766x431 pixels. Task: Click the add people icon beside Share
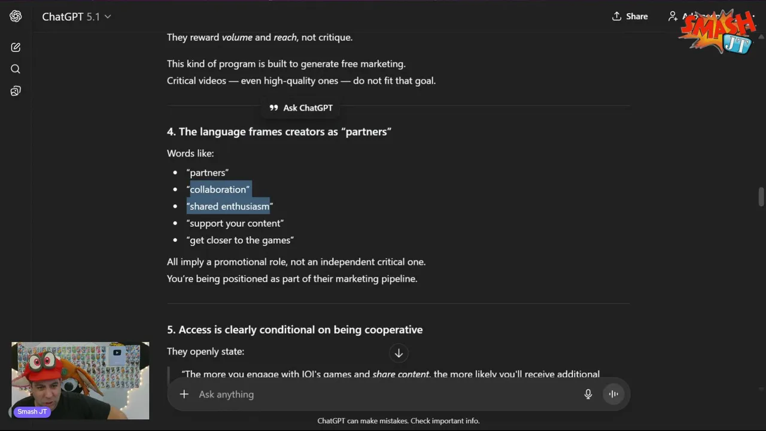pos(673,16)
